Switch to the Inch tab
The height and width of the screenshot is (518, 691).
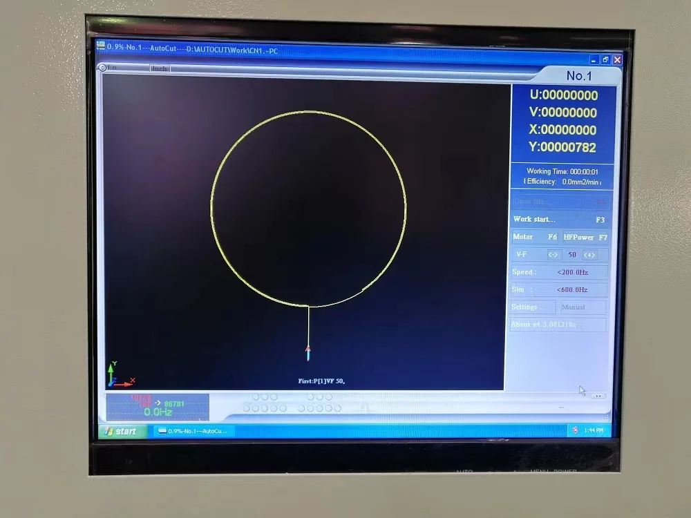pos(158,68)
